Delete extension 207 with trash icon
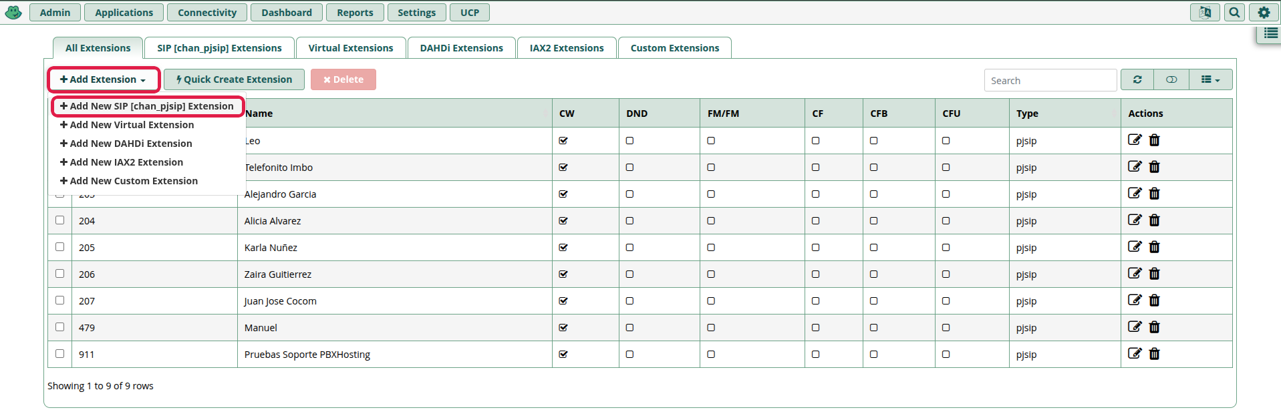This screenshot has height=414, width=1281. coord(1154,300)
